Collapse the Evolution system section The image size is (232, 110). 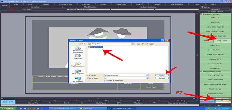pyautogui.click(x=201, y=14)
